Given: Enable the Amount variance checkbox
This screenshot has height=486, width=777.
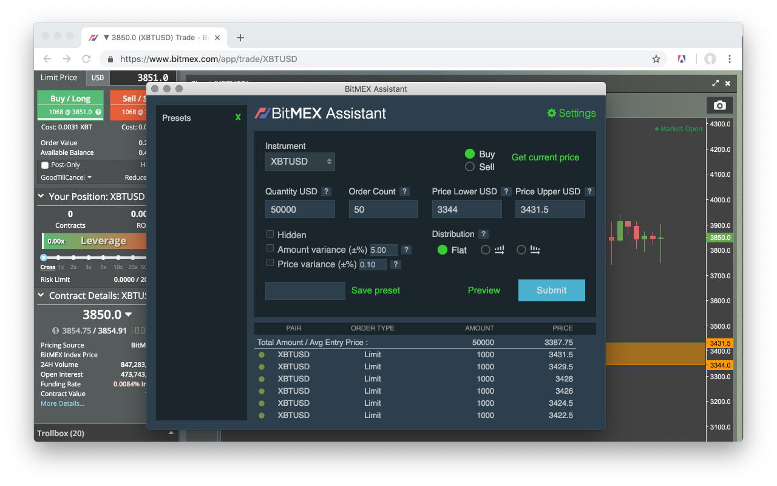Looking at the screenshot, I should point(270,248).
